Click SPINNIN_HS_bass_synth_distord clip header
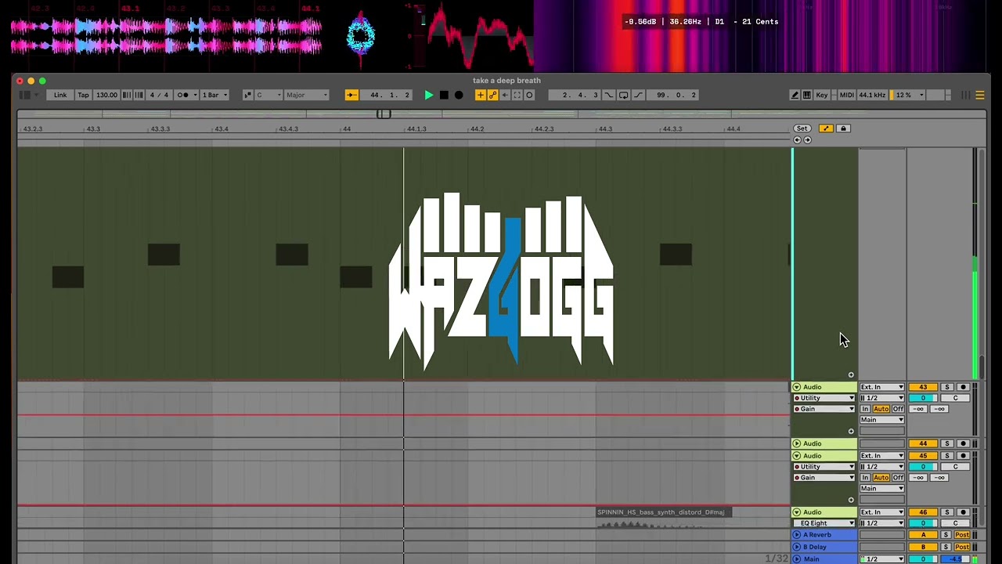Screen dimensions: 1002x564 tap(664, 512)
